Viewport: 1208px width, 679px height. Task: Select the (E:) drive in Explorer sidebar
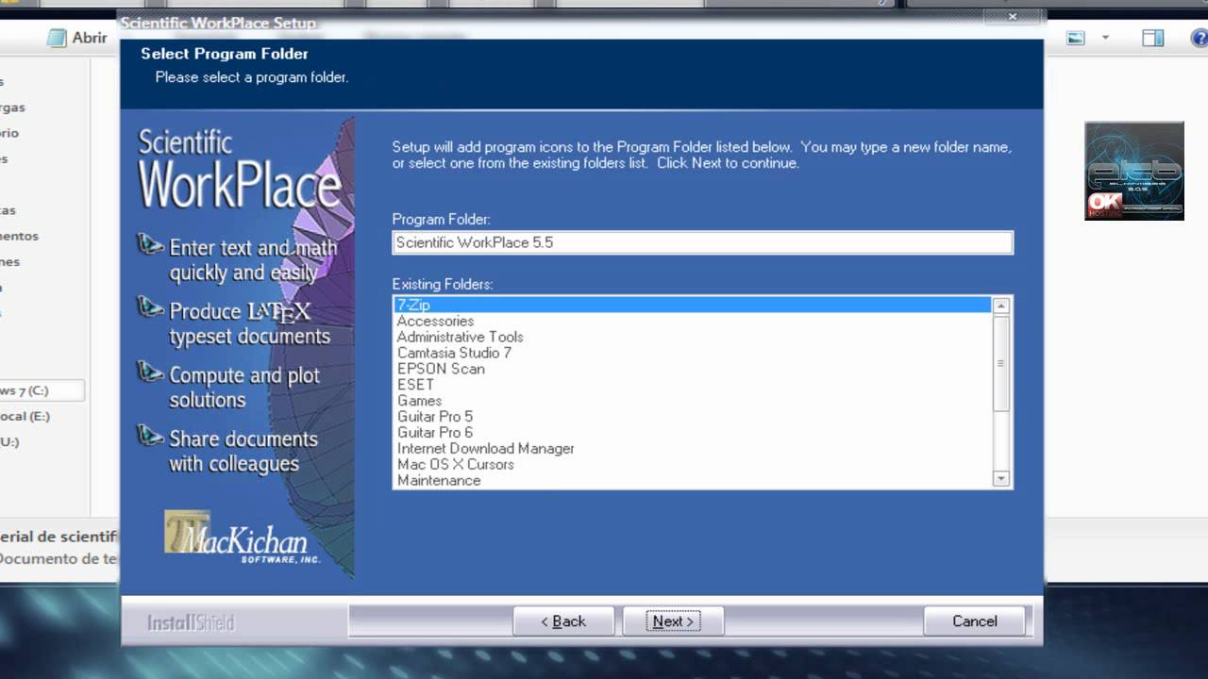pyautogui.click(x=25, y=416)
